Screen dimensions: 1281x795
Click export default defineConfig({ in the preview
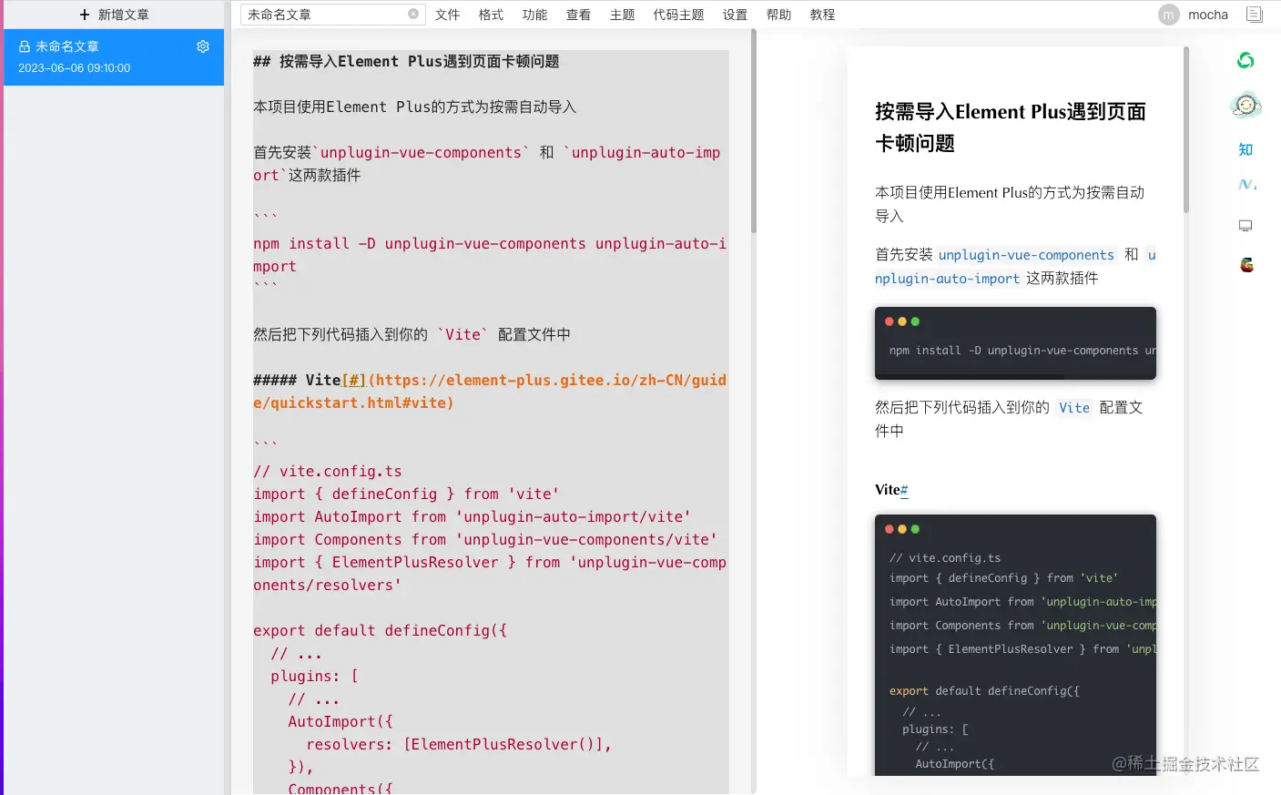click(x=984, y=691)
